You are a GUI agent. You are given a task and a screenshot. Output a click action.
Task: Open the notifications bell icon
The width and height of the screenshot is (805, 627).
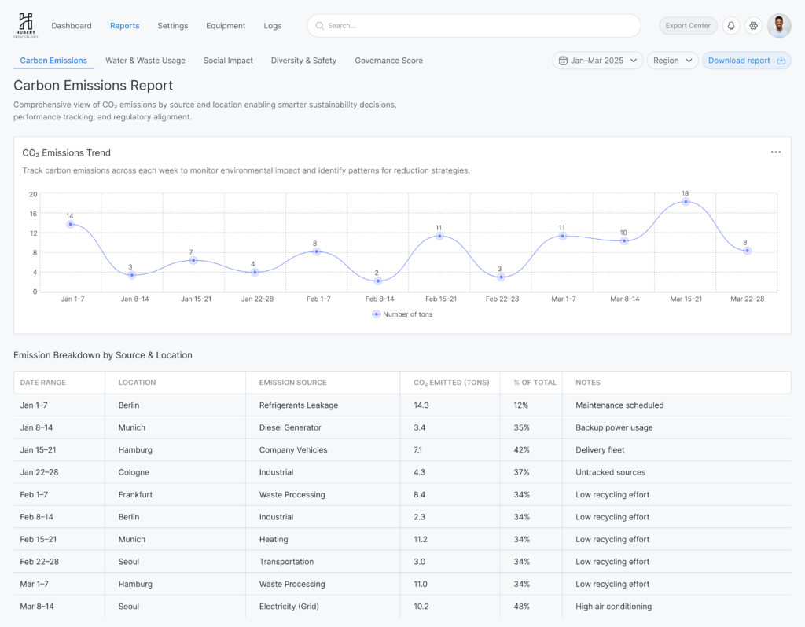point(731,26)
